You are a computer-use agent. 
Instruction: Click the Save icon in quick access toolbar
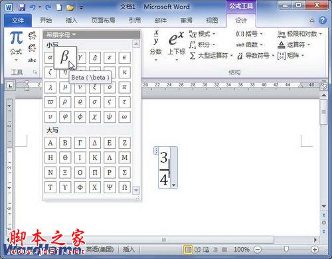[22, 7]
